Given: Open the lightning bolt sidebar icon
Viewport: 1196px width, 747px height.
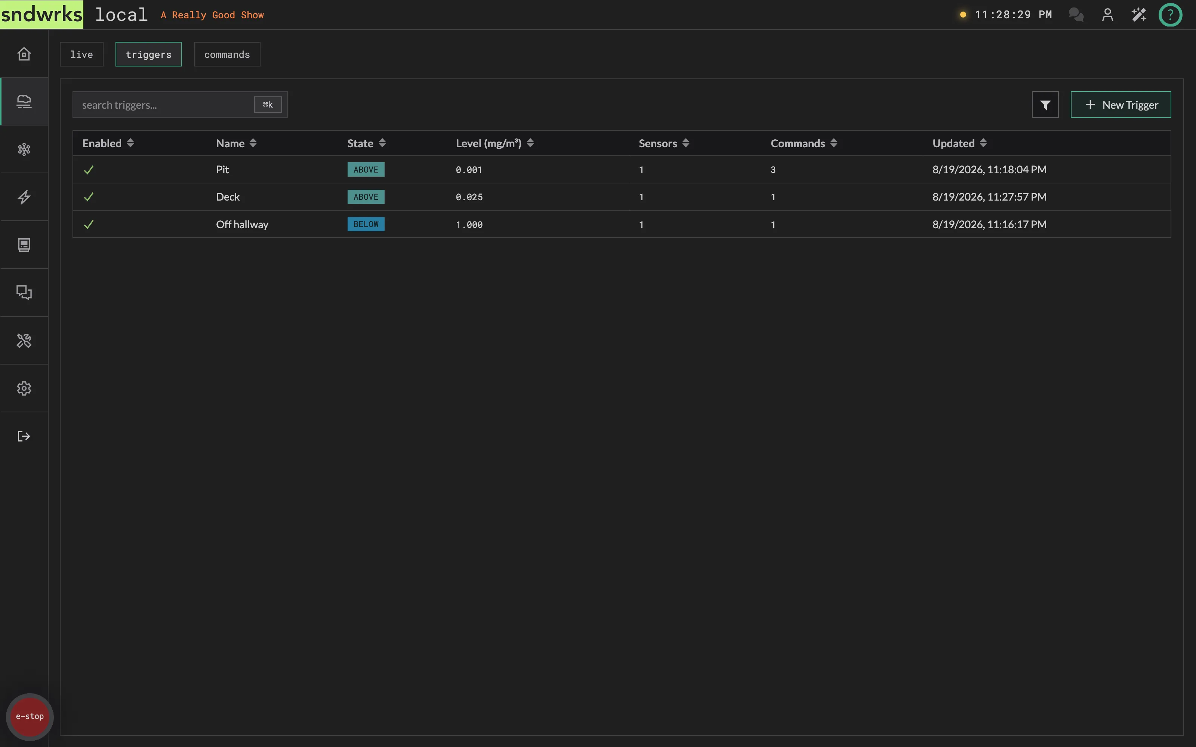Looking at the screenshot, I should [24, 197].
